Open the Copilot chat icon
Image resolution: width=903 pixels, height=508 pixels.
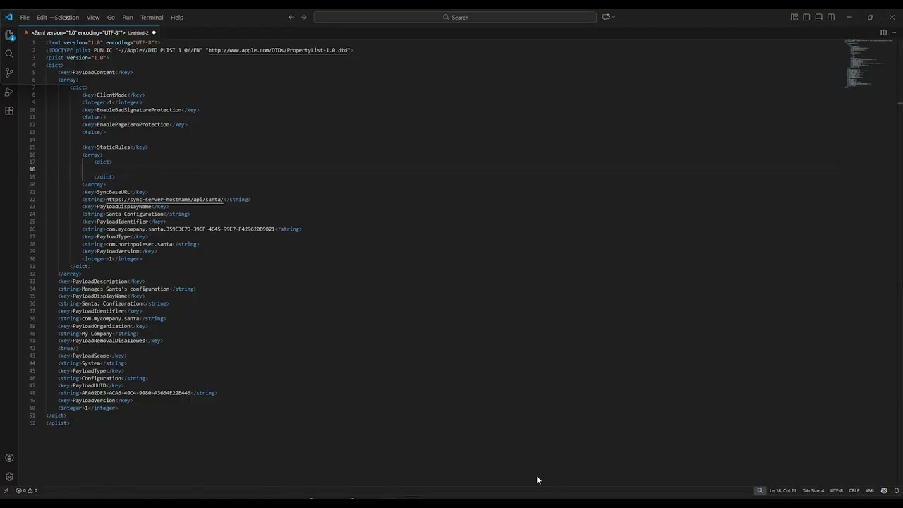(605, 17)
